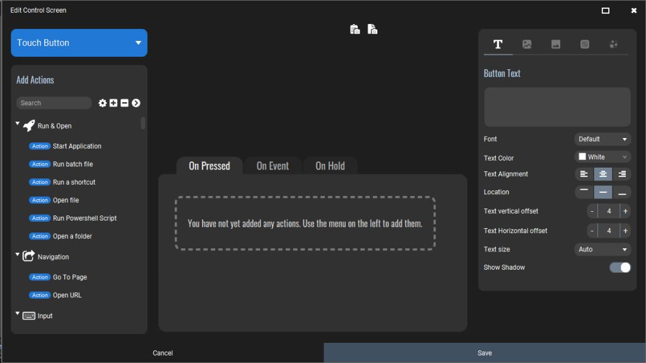
Task: Click the settings gear next to the search box
Action: (x=103, y=103)
